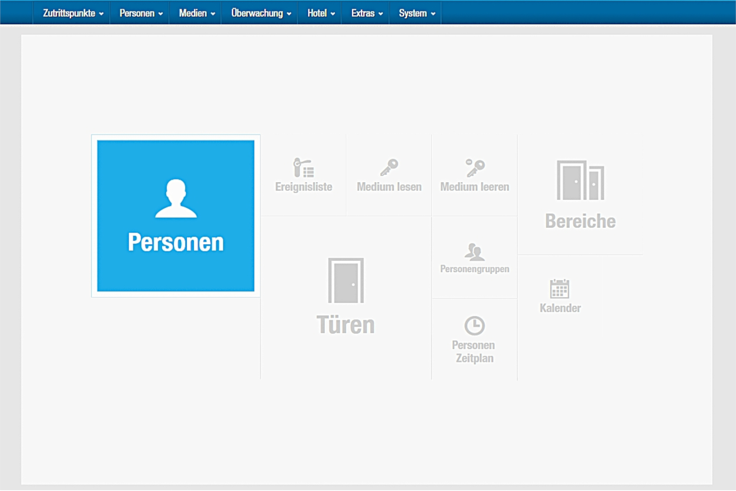Click the Personen text in blue tile
Image resolution: width=736 pixels, height=491 pixels.
pyautogui.click(x=176, y=242)
